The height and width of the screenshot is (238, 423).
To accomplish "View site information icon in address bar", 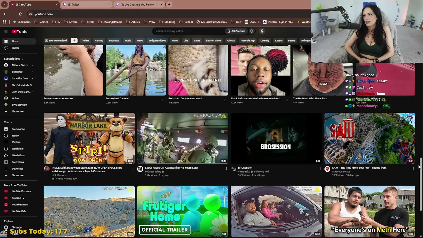I will pyautogui.click(x=30, y=14).
